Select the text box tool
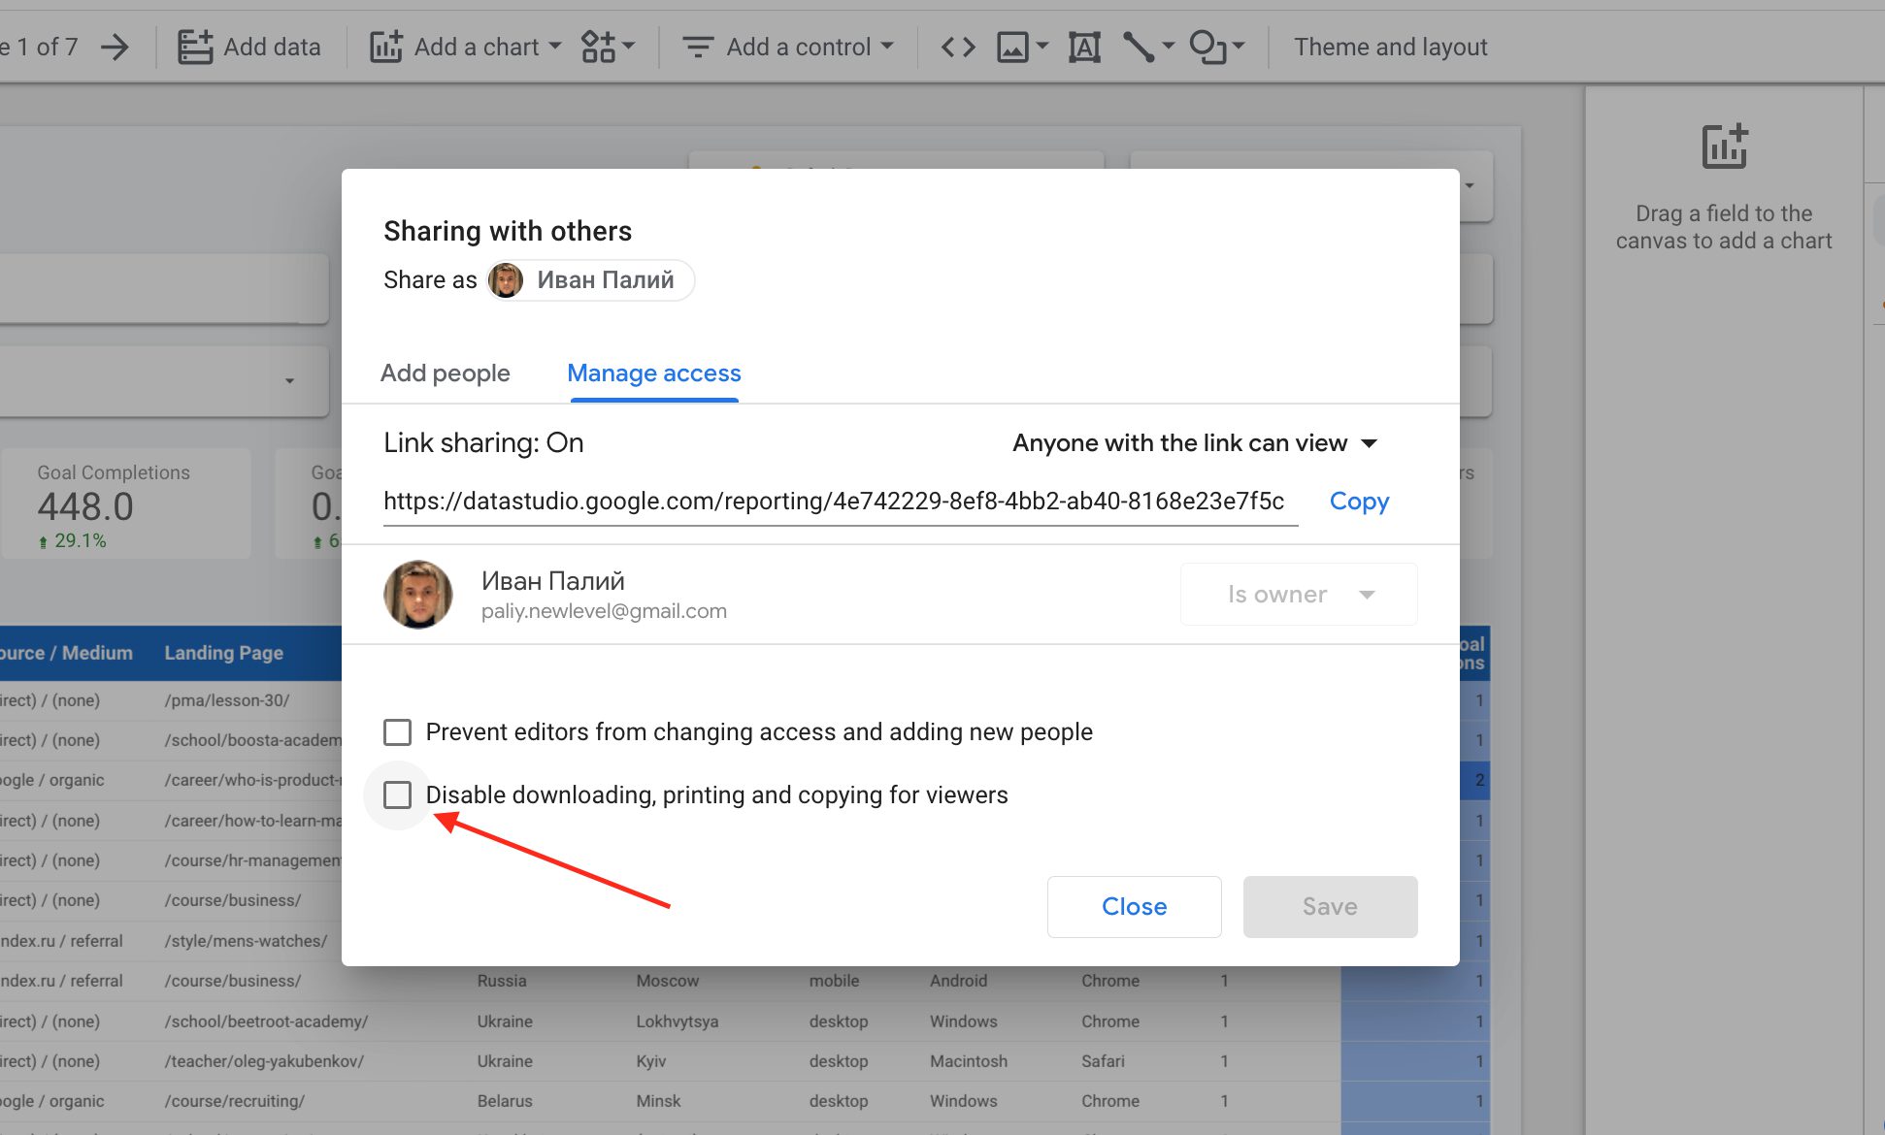Viewport: 1885px width, 1135px height. (1083, 46)
